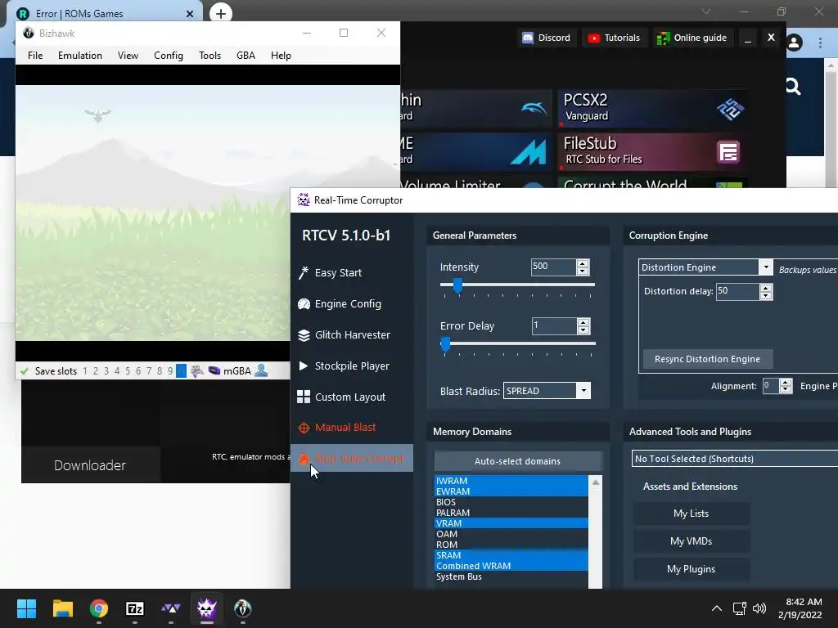This screenshot has height=628, width=838.
Task: Open Help menu in Bizhawk
Action: 281,56
